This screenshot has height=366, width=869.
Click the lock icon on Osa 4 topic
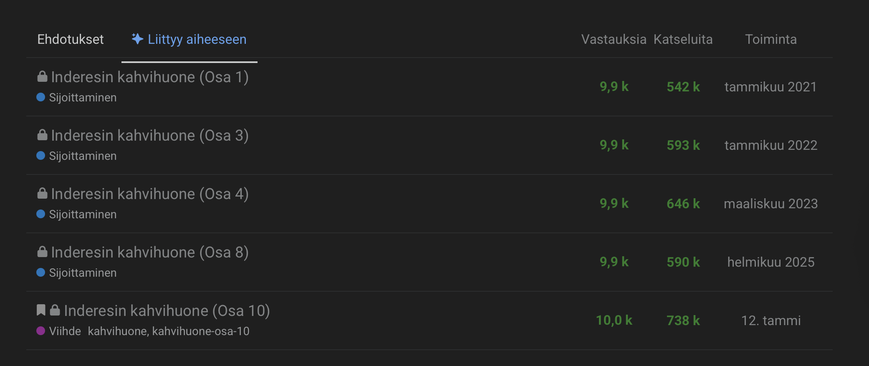(x=42, y=193)
